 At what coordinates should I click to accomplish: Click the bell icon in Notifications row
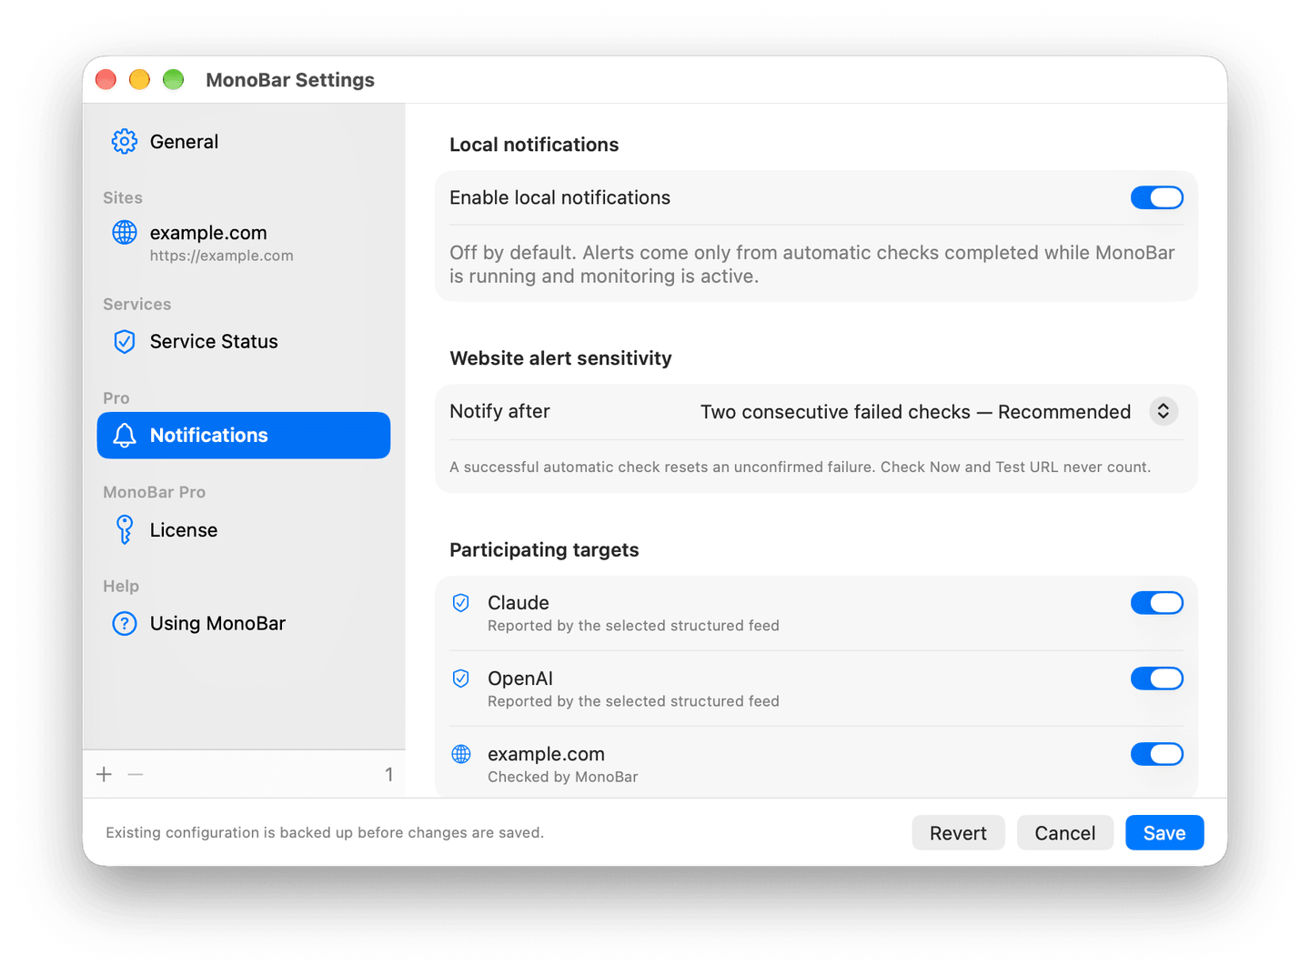(125, 436)
